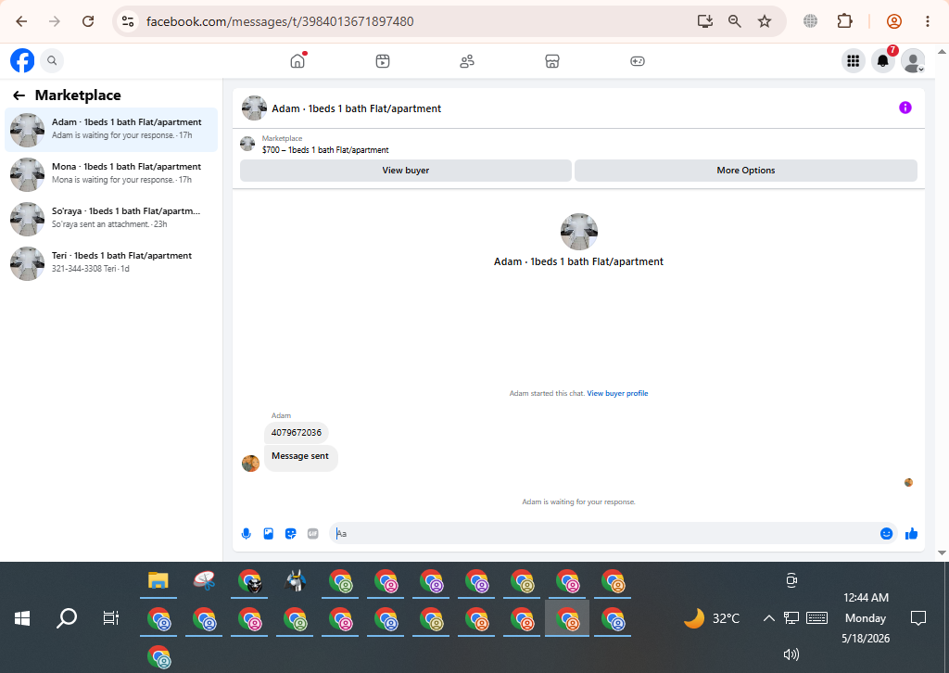Screen dimensions: 949x673
Task: View site information icon in address bar
Action: (128, 22)
